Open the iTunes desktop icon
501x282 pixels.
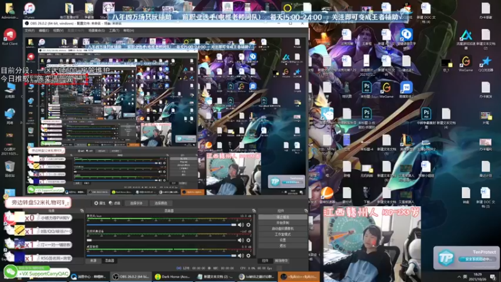[29, 10]
